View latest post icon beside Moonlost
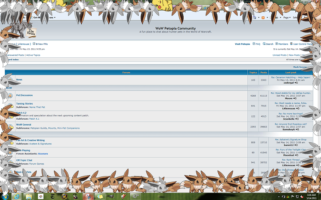321x200 pixels. pyautogui.click(x=297, y=155)
